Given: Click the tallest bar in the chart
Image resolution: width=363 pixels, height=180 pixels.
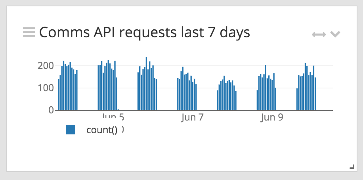Looking at the screenshot, I should pyautogui.click(x=146, y=83).
